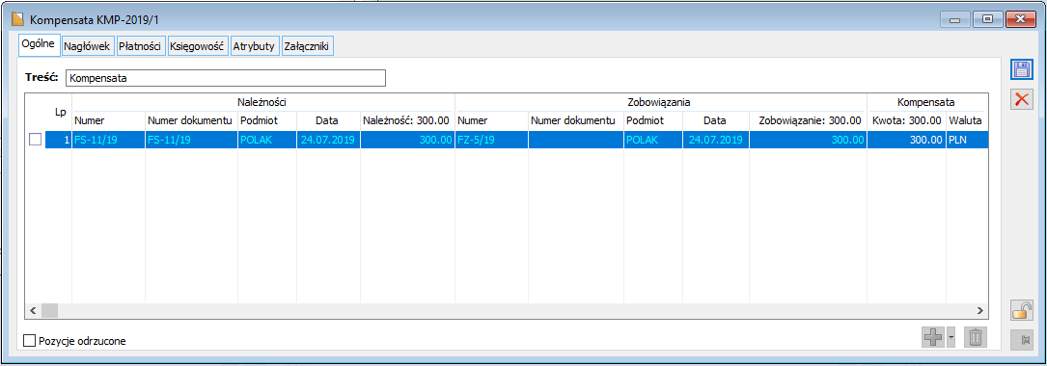
Task: Select the Atrybuty tab
Action: pyautogui.click(x=254, y=46)
